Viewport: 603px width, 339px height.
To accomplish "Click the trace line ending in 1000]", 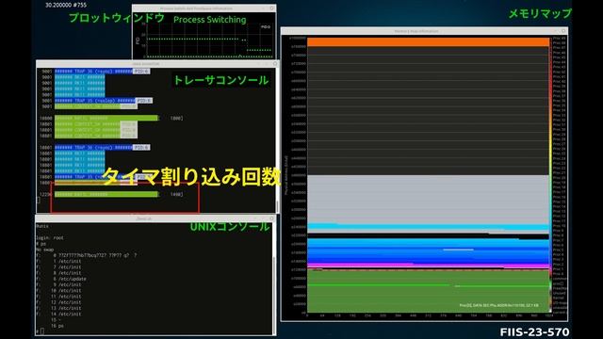I will pos(111,118).
